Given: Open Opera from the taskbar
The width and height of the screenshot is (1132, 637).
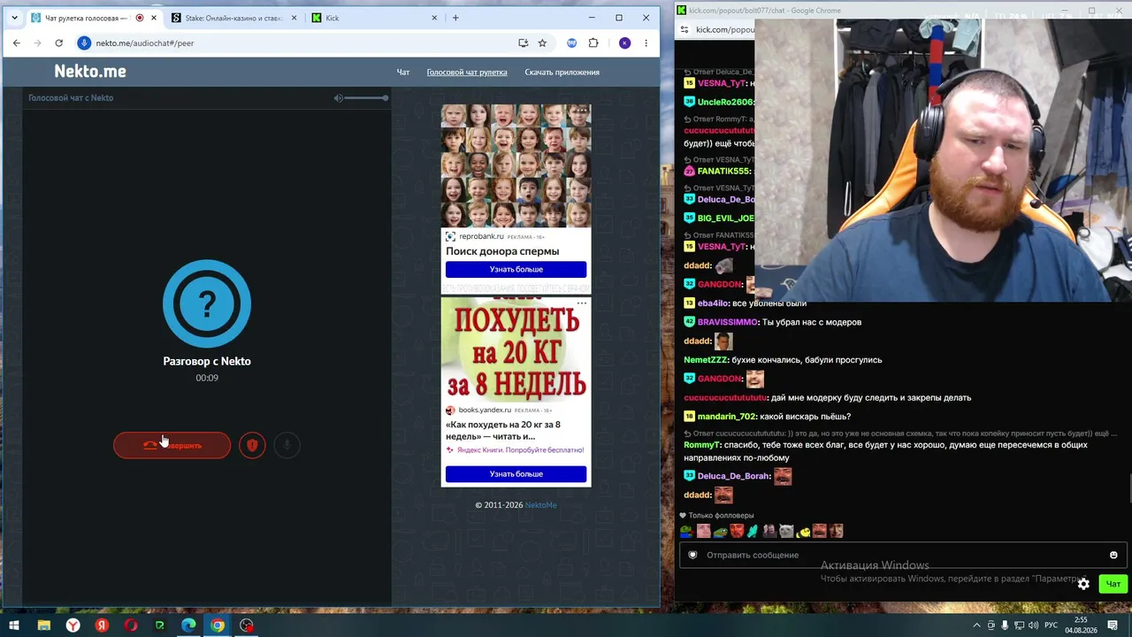Looking at the screenshot, I should [131, 625].
